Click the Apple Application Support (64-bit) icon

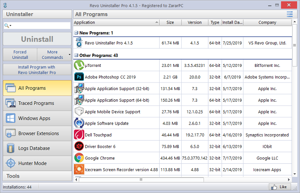point(79,100)
